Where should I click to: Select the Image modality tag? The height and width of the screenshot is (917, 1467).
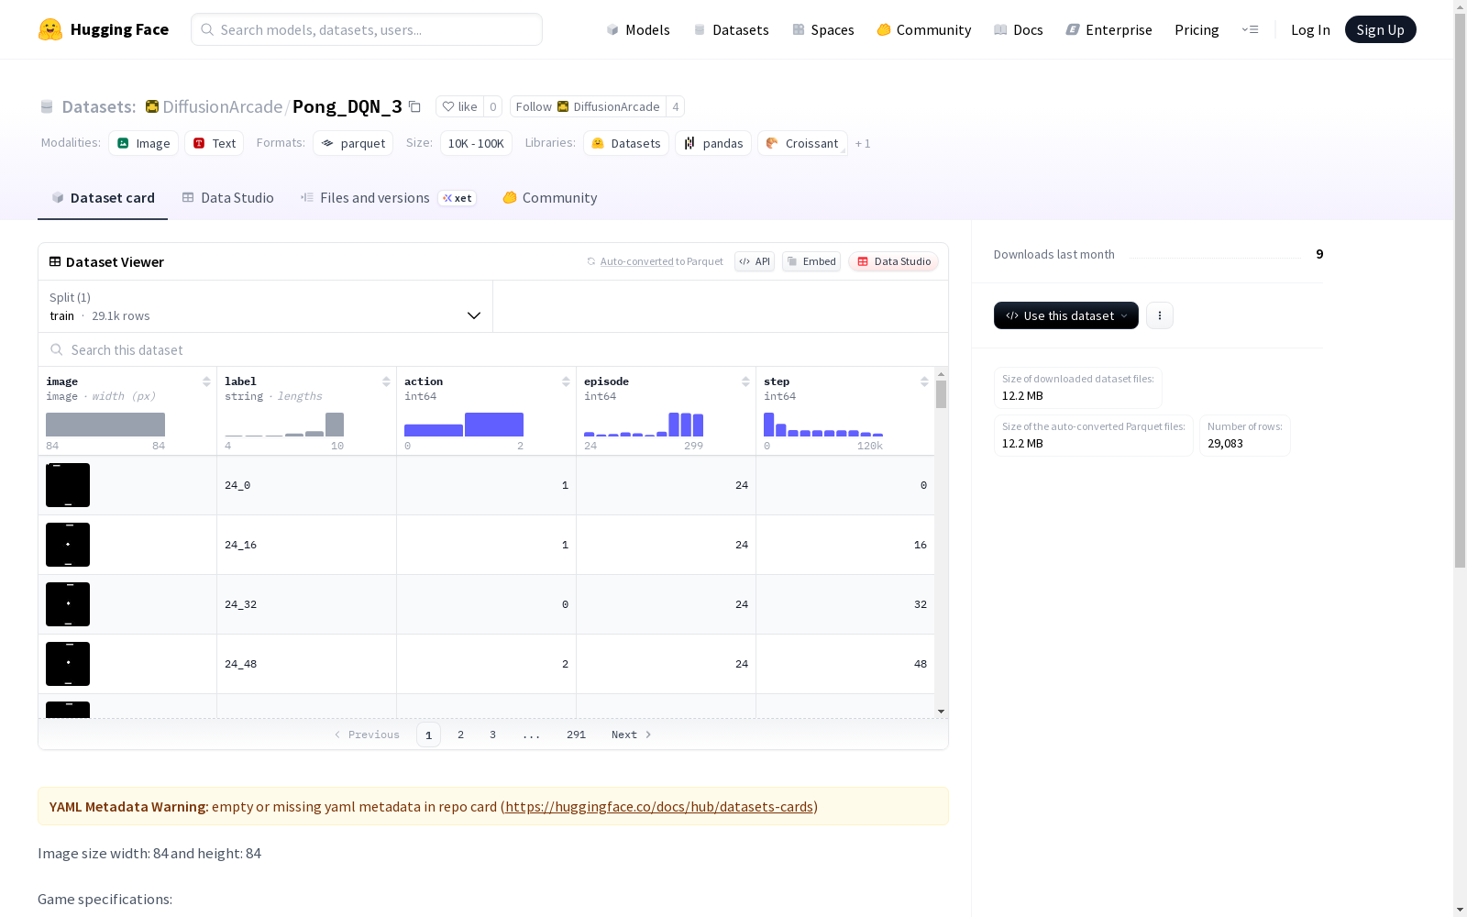[x=144, y=143]
